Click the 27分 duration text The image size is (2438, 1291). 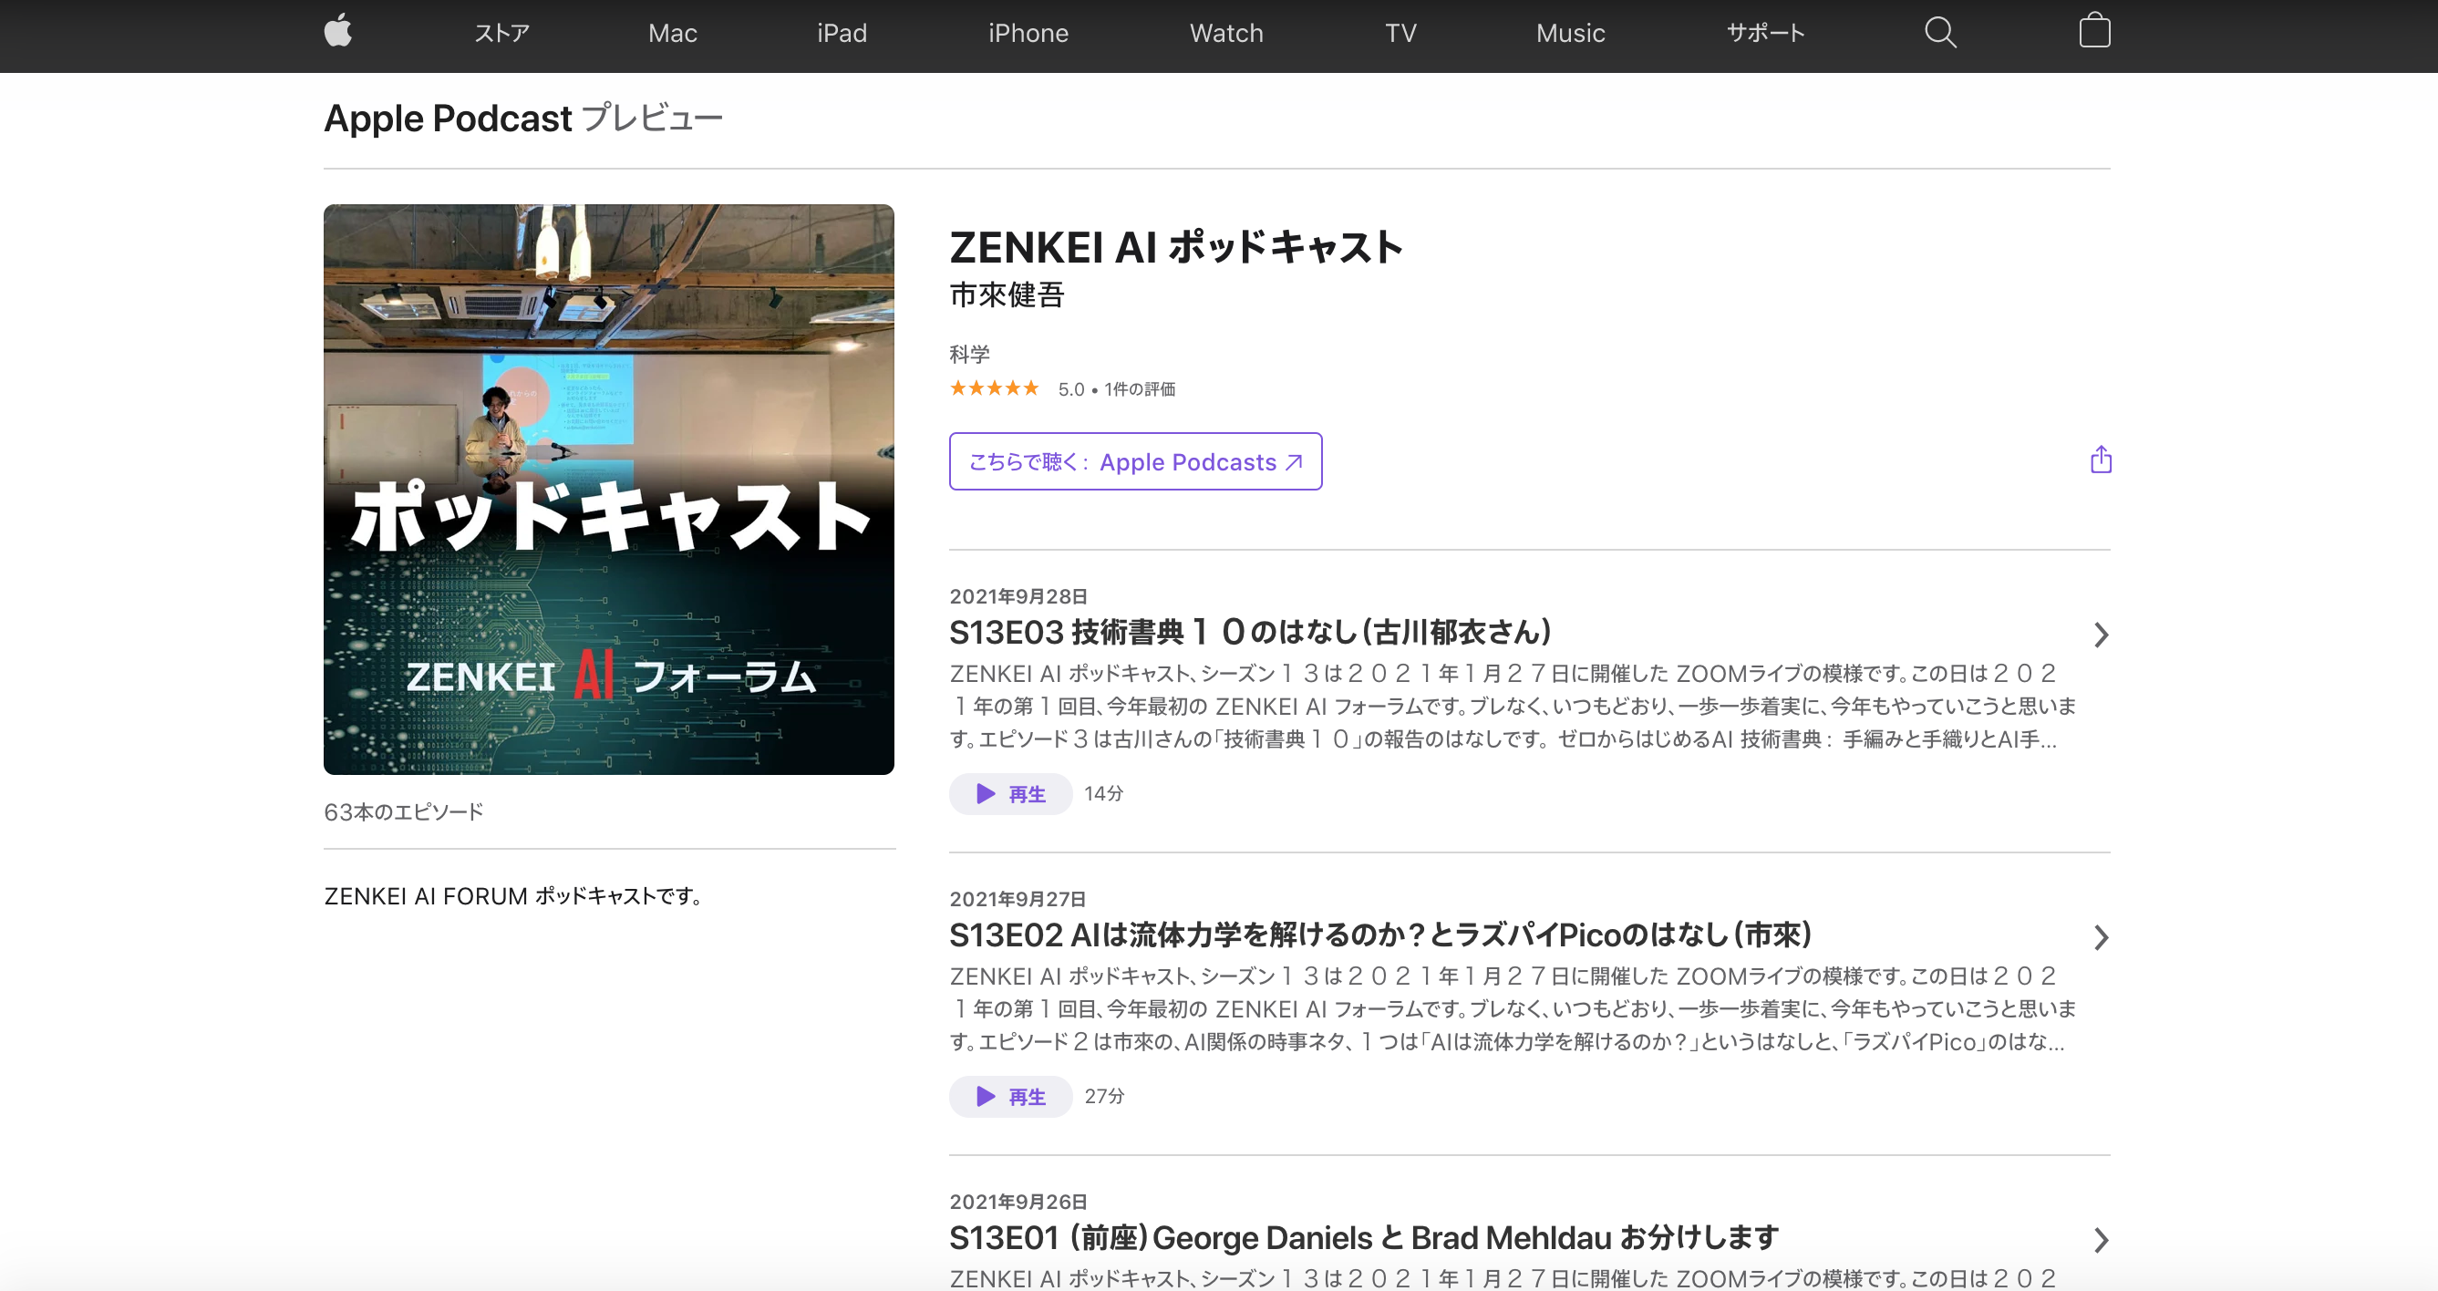(1104, 1097)
